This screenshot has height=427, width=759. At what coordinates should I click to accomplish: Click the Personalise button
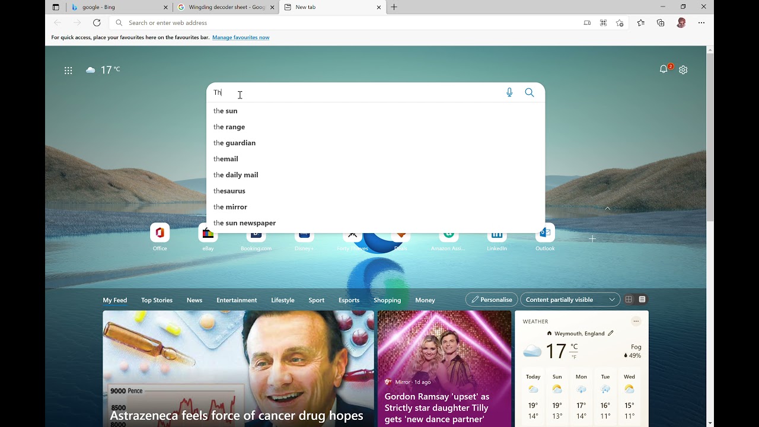492,299
